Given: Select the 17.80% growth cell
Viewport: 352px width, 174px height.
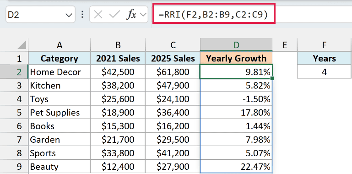Looking at the screenshot, I should point(236,112).
